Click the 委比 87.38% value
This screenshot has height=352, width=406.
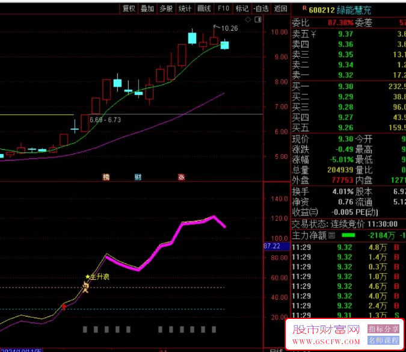[x=340, y=23]
